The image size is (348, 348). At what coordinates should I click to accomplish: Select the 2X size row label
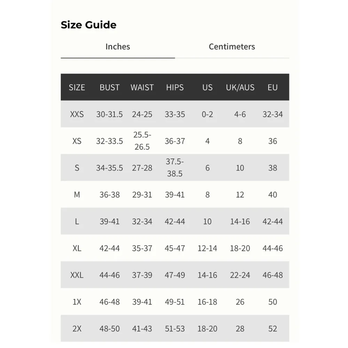pyautogui.click(x=77, y=329)
